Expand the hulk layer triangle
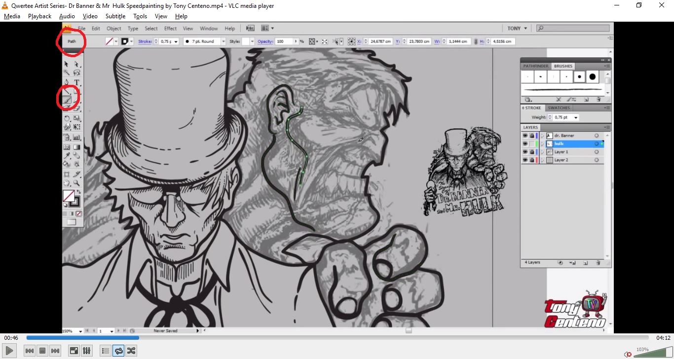The height and width of the screenshot is (359, 674). (x=542, y=144)
